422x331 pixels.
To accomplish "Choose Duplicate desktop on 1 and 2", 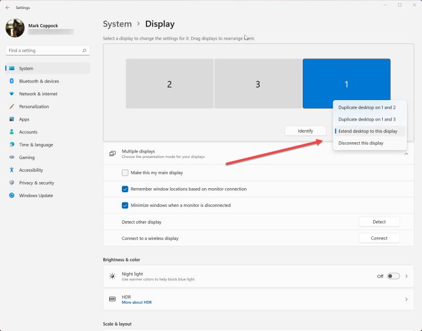I will (370, 107).
